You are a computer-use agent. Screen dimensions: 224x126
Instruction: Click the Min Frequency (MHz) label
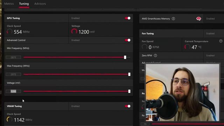pyautogui.click(x=18, y=48)
